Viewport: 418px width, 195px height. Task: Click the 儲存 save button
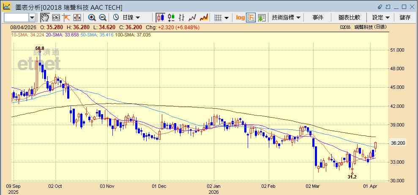point(405,18)
